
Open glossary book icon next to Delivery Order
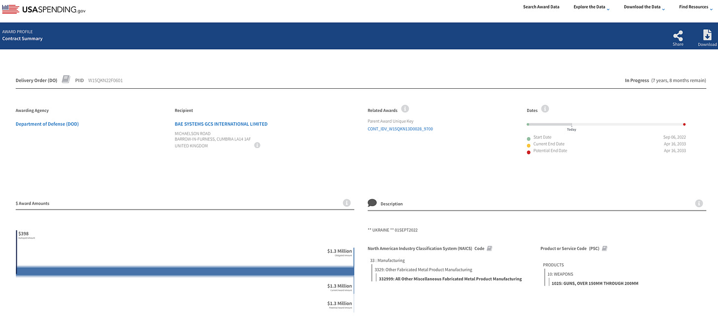(66, 79)
